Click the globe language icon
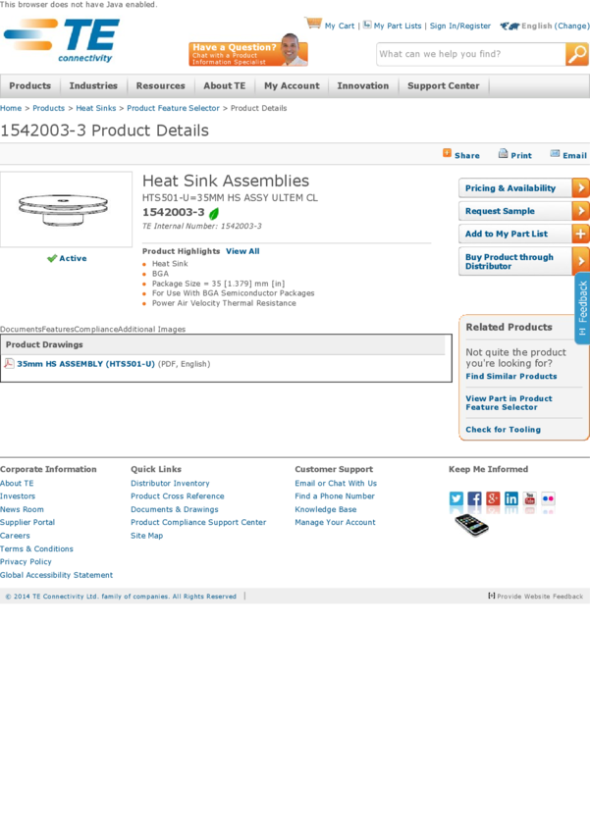Viewport: 590px width, 834px height. pos(510,26)
